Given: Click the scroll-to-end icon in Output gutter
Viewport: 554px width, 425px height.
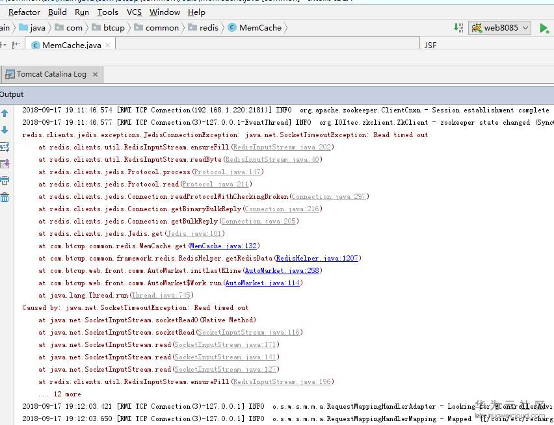Looking at the screenshot, I should coord(5,164).
